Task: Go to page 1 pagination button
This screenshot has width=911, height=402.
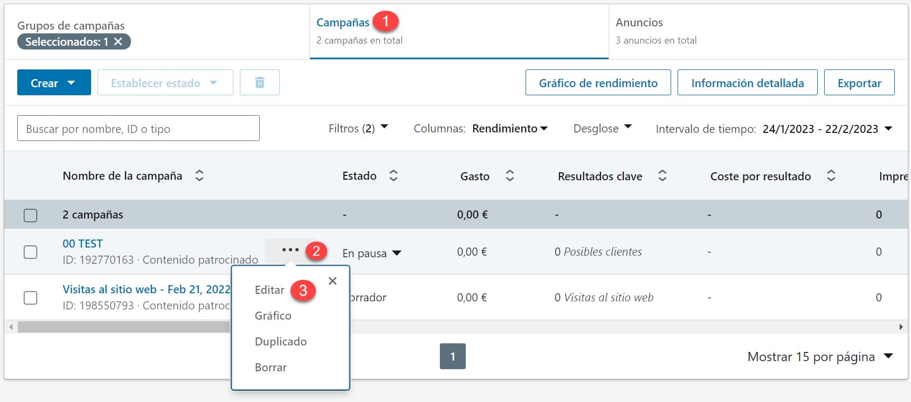Action: point(453,356)
